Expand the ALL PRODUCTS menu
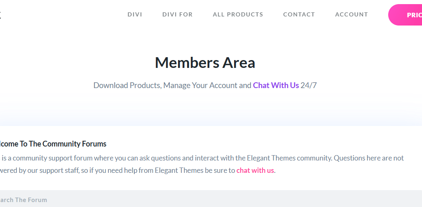422x207 pixels. pos(238,14)
